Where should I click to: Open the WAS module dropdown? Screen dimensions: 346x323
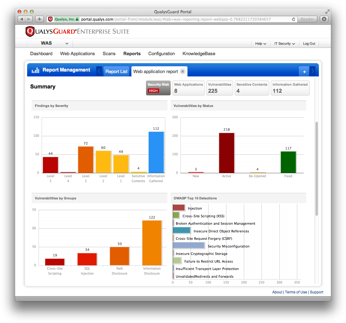(50, 43)
